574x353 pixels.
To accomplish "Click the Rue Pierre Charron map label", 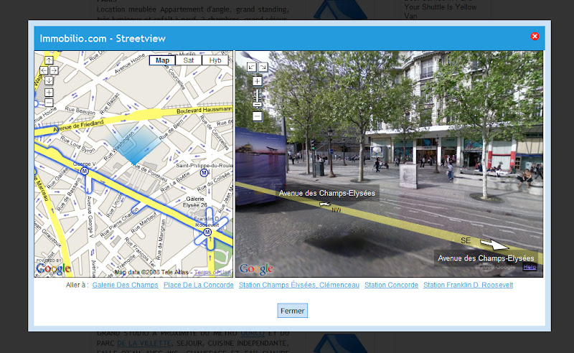I will pos(119,222).
